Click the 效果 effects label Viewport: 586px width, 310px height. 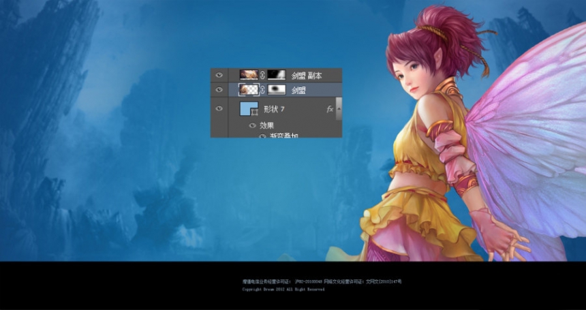[x=267, y=125]
